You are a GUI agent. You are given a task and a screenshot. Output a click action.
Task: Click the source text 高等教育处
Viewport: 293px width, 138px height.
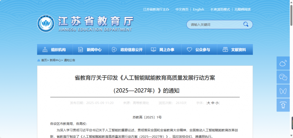click(141, 103)
